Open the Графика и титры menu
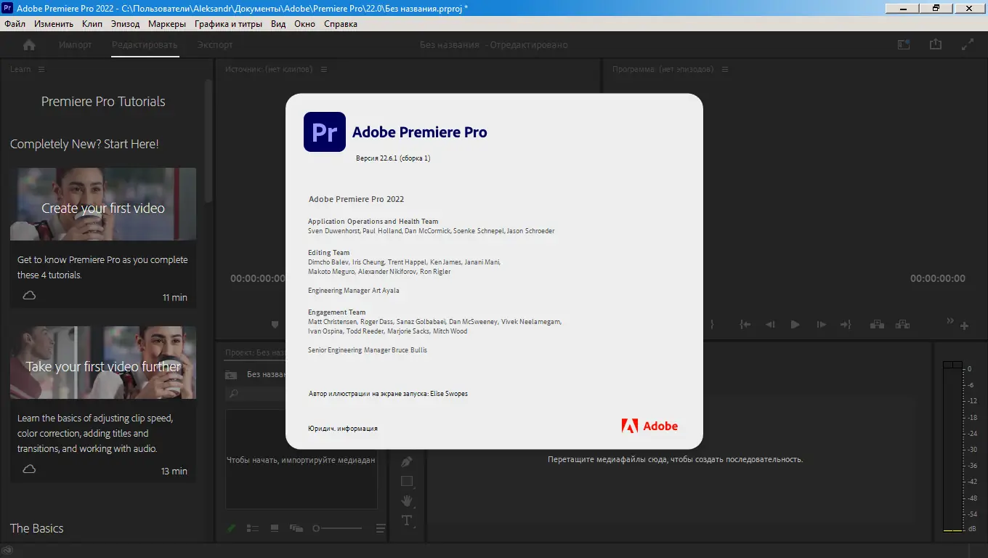 click(x=228, y=23)
